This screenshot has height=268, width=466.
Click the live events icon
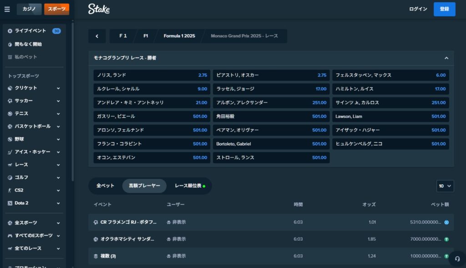tap(10, 31)
